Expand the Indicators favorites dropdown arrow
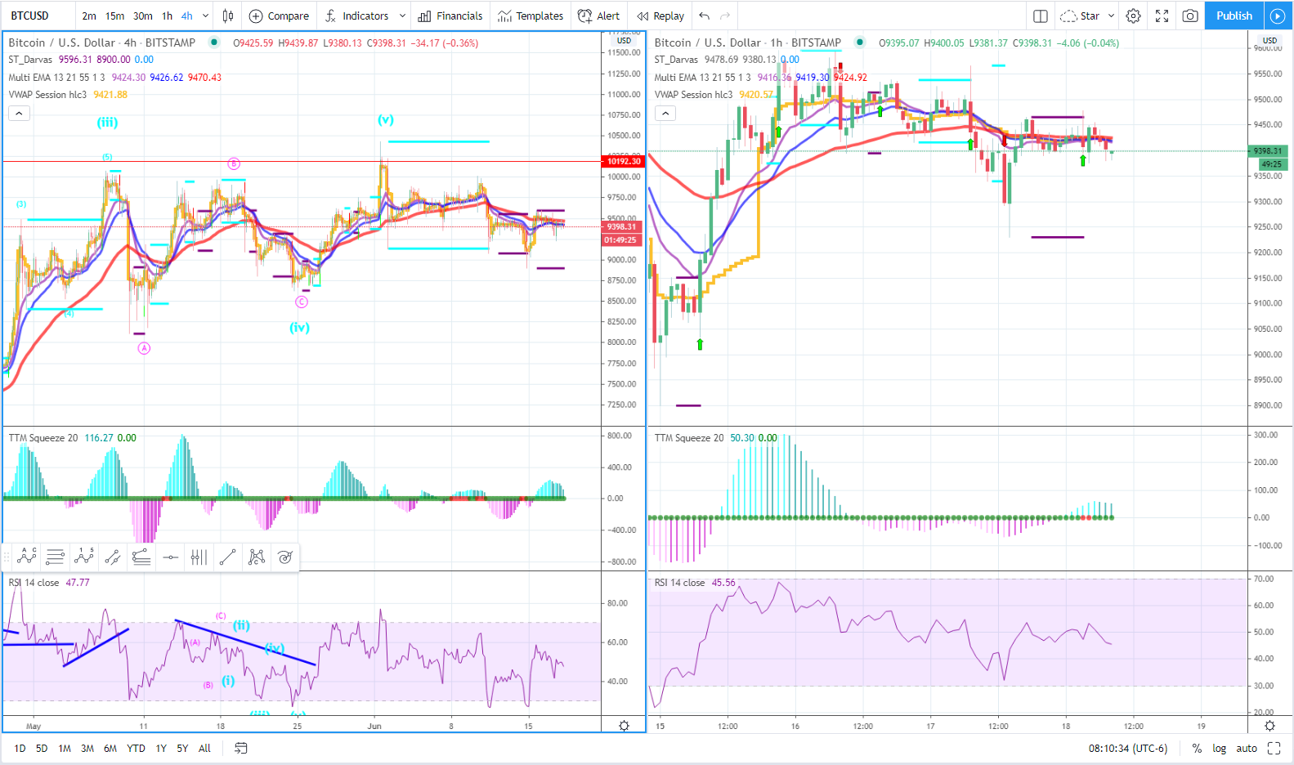 click(402, 16)
